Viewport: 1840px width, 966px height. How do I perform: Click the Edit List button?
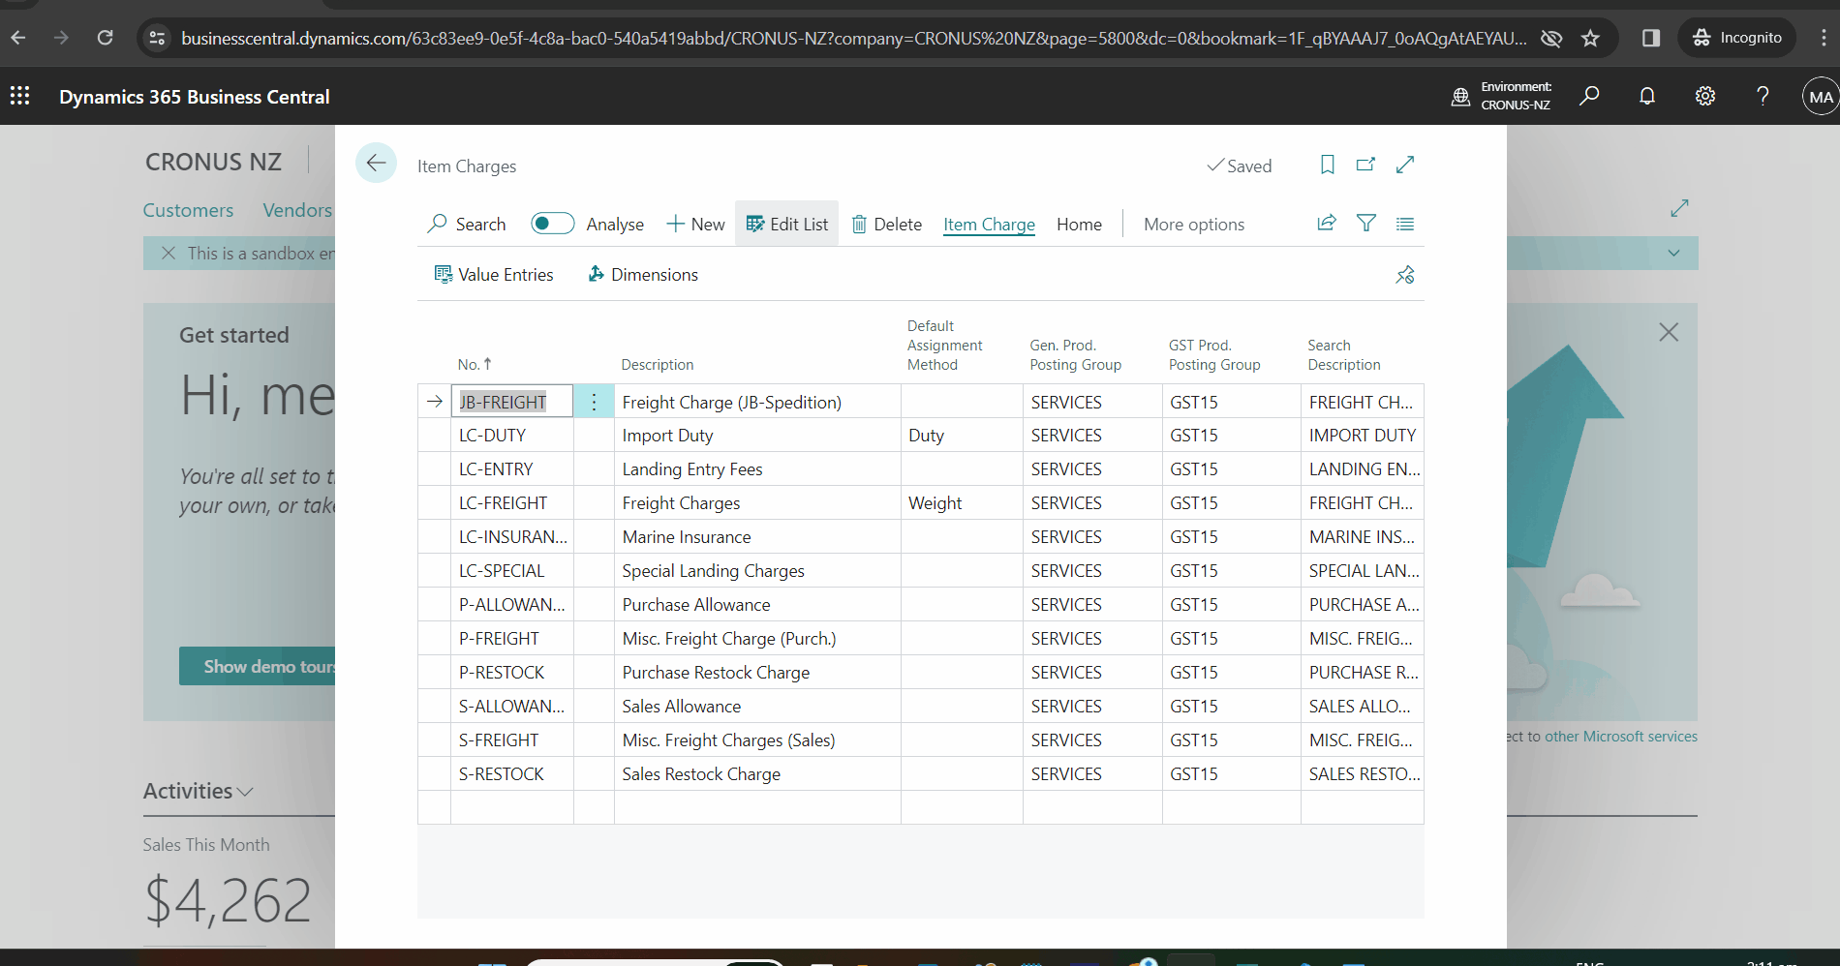click(786, 224)
